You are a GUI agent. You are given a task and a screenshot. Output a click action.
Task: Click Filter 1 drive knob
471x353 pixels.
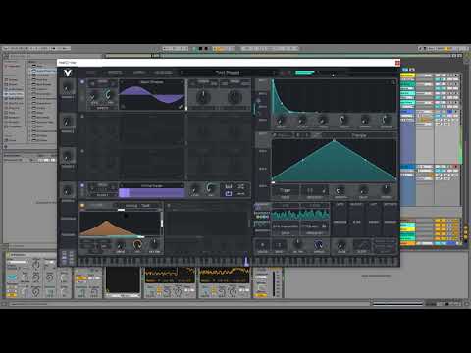pyautogui.click(x=121, y=245)
